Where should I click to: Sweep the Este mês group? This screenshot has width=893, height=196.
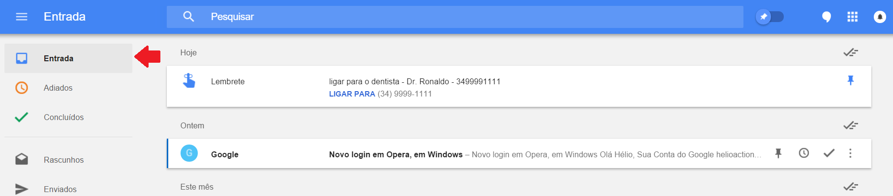click(x=851, y=186)
